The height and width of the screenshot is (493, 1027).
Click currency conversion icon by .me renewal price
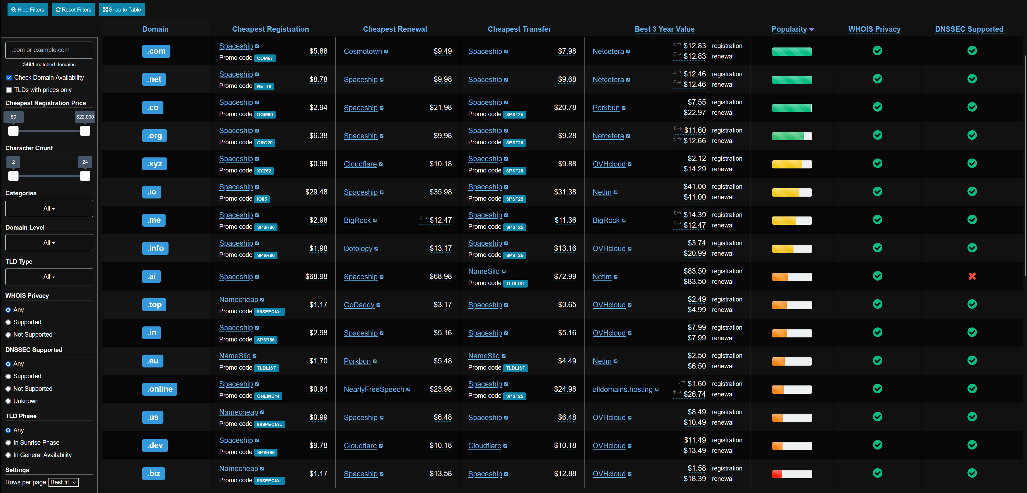[x=423, y=218]
